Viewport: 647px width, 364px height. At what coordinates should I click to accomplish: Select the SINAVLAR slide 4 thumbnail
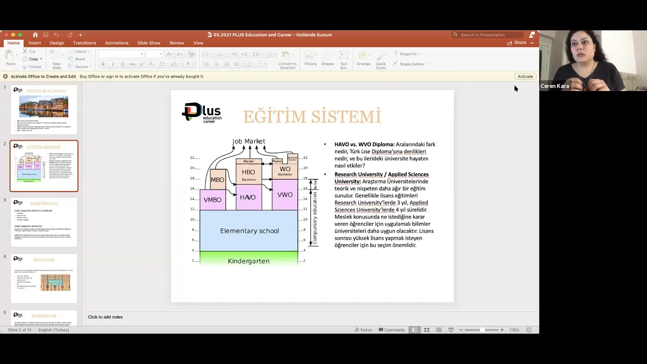click(x=44, y=279)
